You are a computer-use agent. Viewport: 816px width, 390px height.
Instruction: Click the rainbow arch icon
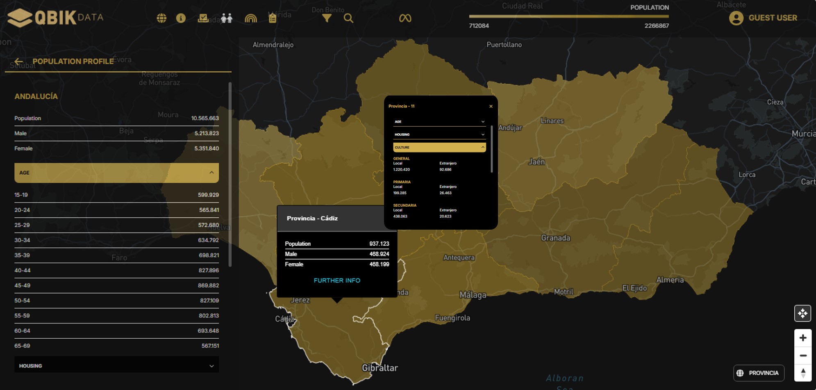(x=250, y=18)
